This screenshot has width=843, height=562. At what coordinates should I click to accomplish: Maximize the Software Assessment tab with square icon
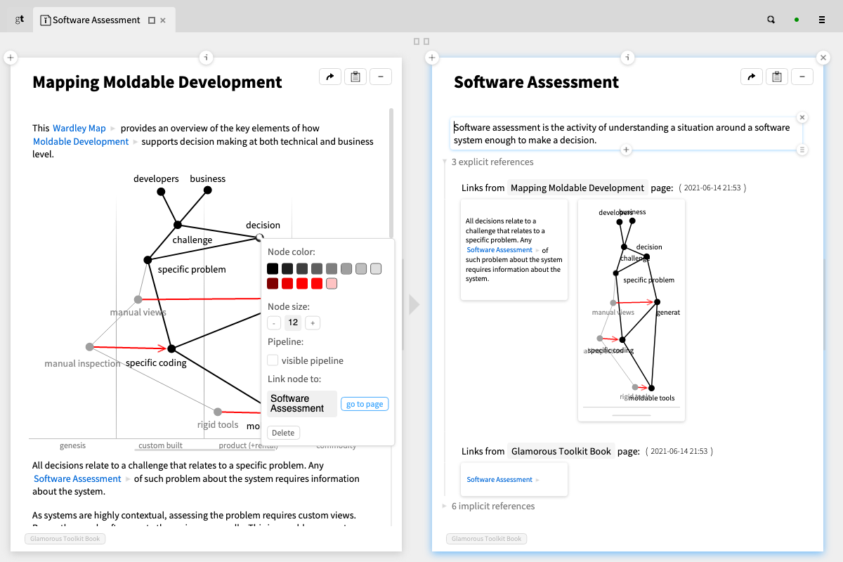(152, 20)
